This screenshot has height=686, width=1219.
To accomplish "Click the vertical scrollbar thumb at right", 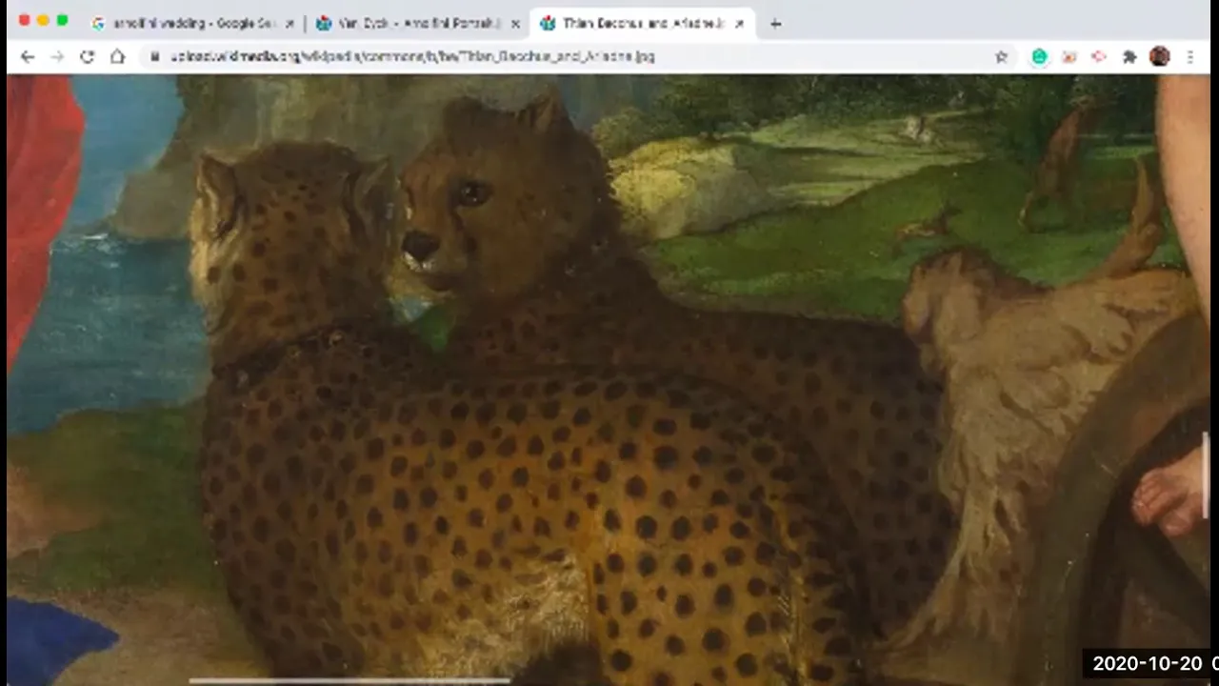I will click(x=1206, y=475).
